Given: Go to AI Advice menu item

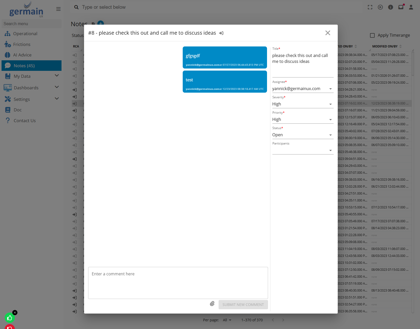Looking at the screenshot, I should pos(22,55).
